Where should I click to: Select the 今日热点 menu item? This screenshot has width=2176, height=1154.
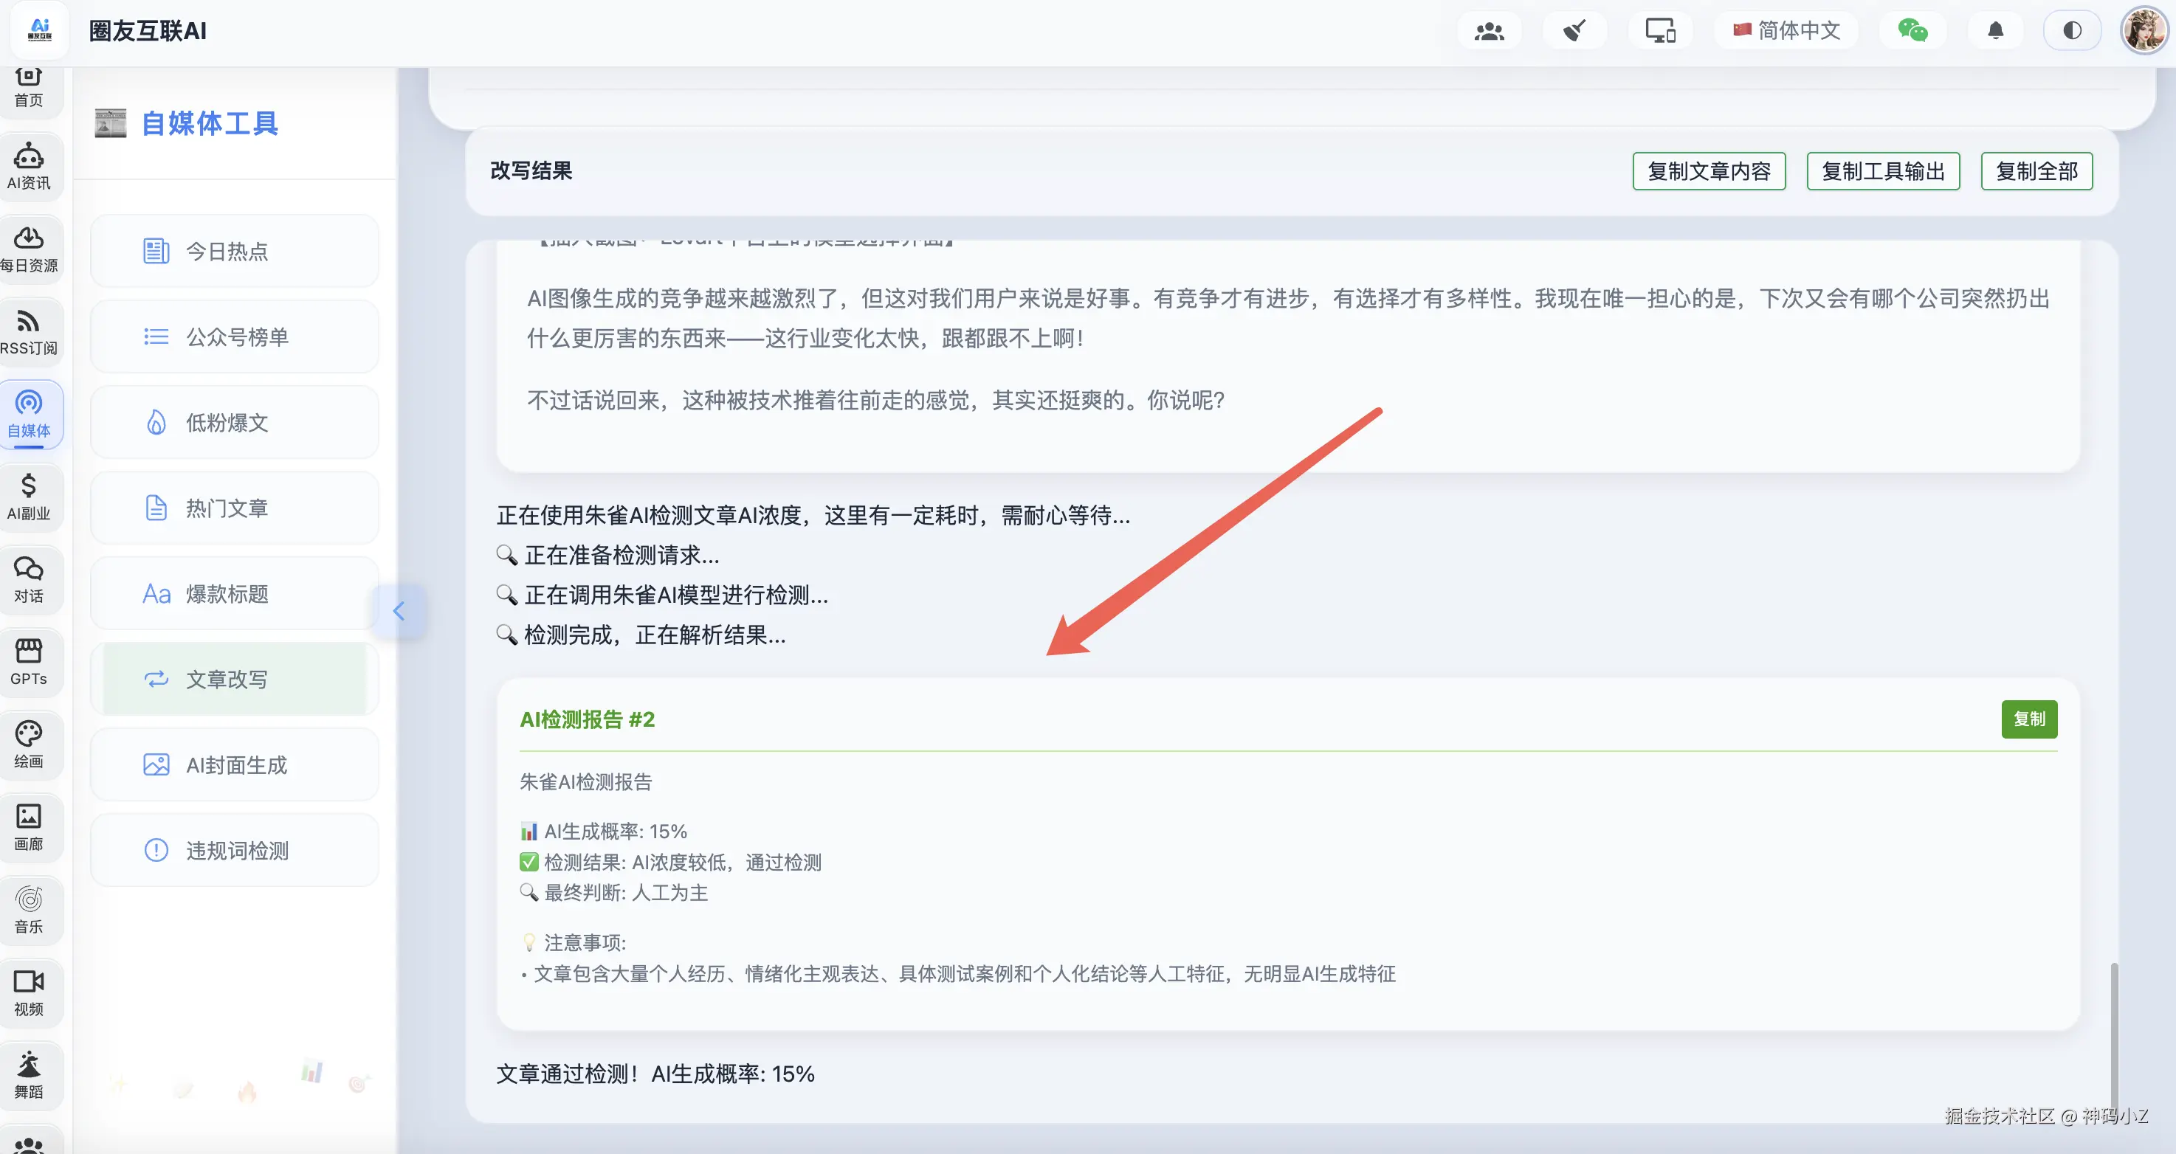235,251
